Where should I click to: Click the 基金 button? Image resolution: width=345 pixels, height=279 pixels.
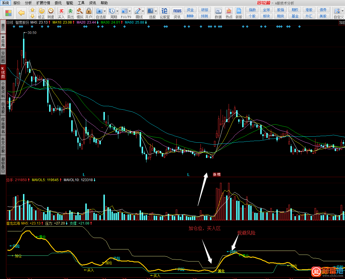(x=295, y=16)
